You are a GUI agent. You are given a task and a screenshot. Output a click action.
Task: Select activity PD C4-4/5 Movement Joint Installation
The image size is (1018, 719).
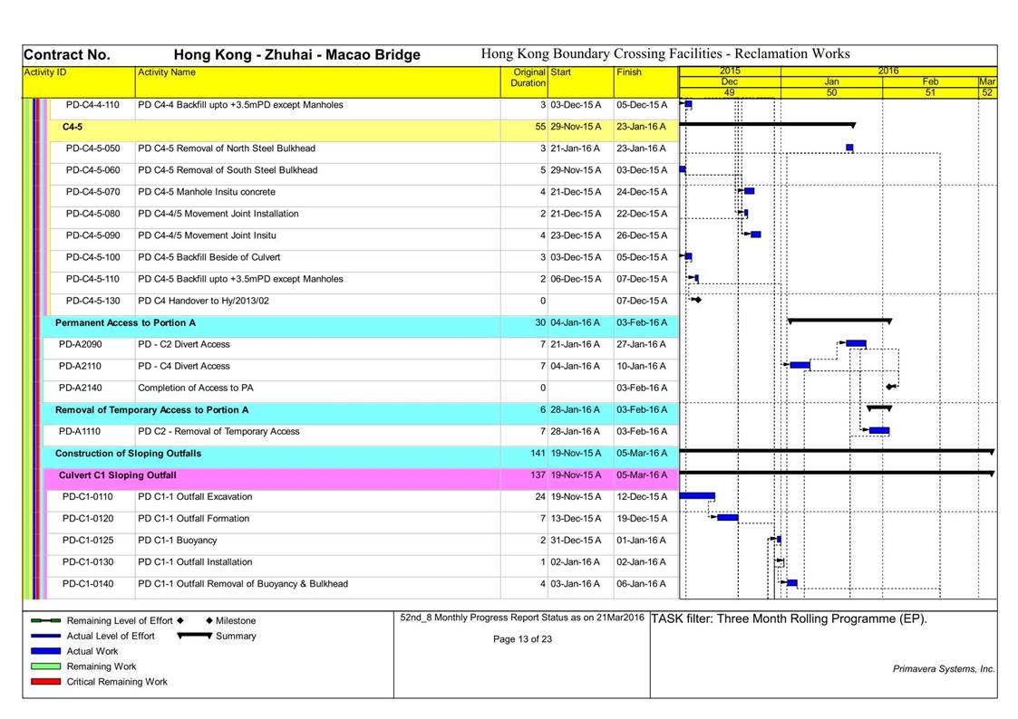click(x=218, y=214)
